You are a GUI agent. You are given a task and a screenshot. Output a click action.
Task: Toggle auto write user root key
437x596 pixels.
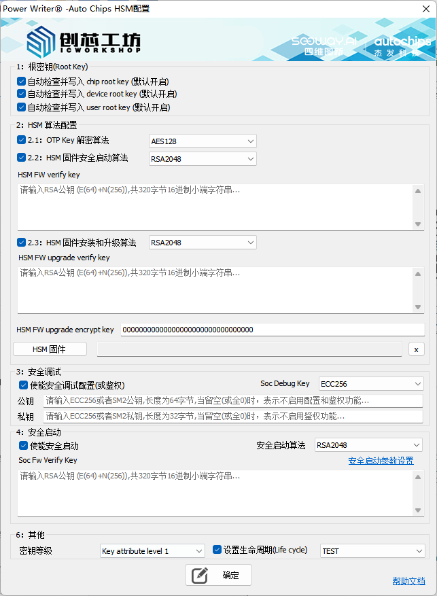click(x=22, y=107)
